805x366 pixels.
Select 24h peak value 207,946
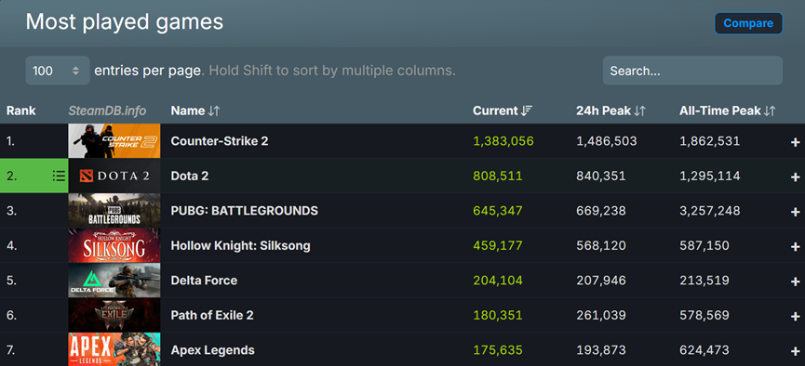click(600, 281)
